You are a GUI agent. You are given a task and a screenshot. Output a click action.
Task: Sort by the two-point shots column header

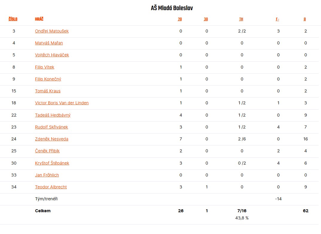click(x=180, y=20)
